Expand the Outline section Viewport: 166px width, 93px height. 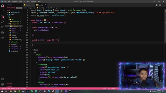coord(9,84)
